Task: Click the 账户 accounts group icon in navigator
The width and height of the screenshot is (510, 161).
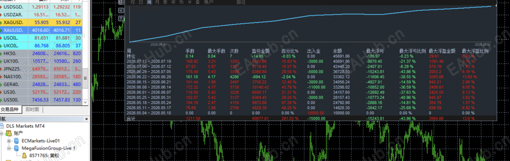Action: point(9,133)
